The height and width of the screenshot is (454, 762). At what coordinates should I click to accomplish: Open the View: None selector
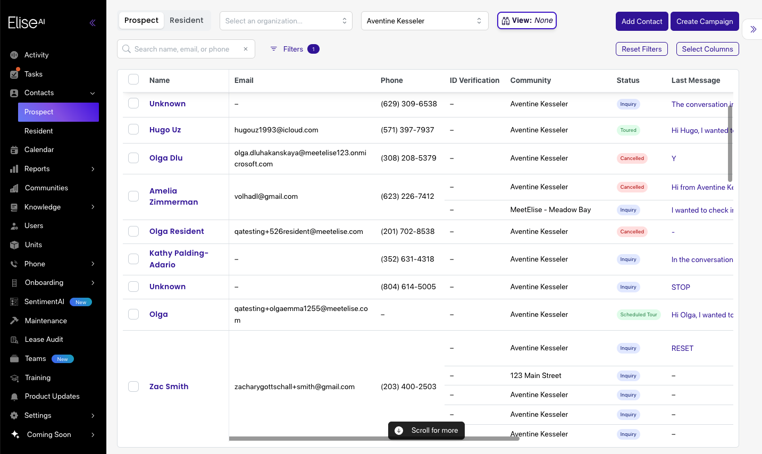[527, 21]
